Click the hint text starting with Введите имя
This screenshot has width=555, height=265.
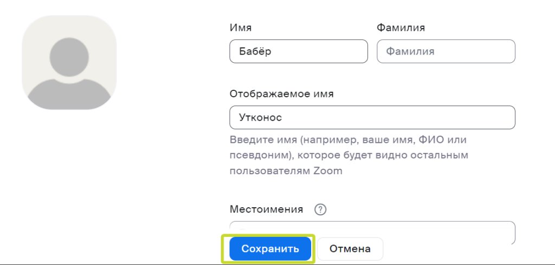[x=349, y=155]
